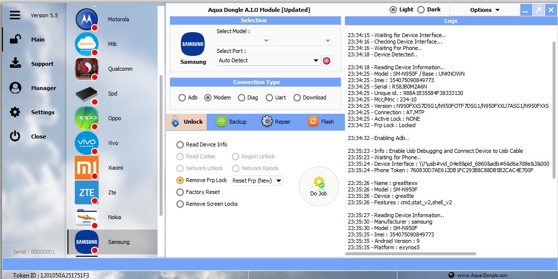Select Diag connection type
This screenshot has height=279, width=558.
[x=242, y=97]
